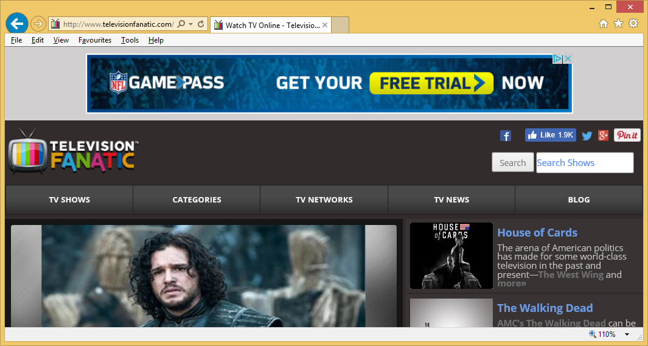Screen dimensions: 648x346
Task: Click the Facebook Like 1.9K button
Action: (551, 135)
